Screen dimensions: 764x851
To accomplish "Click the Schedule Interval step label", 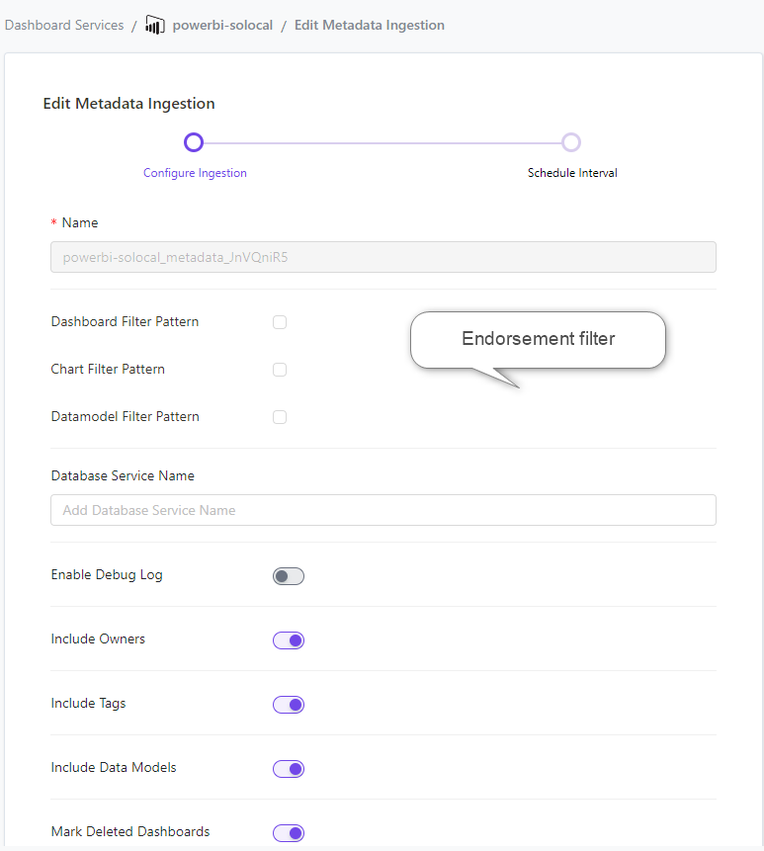I will pyautogui.click(x=571, y=172).
